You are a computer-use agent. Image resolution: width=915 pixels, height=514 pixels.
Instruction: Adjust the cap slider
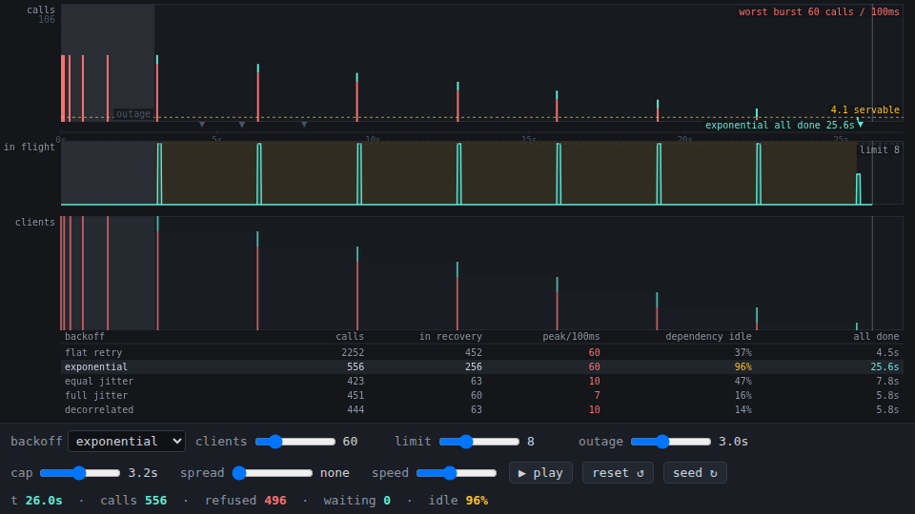80,473
